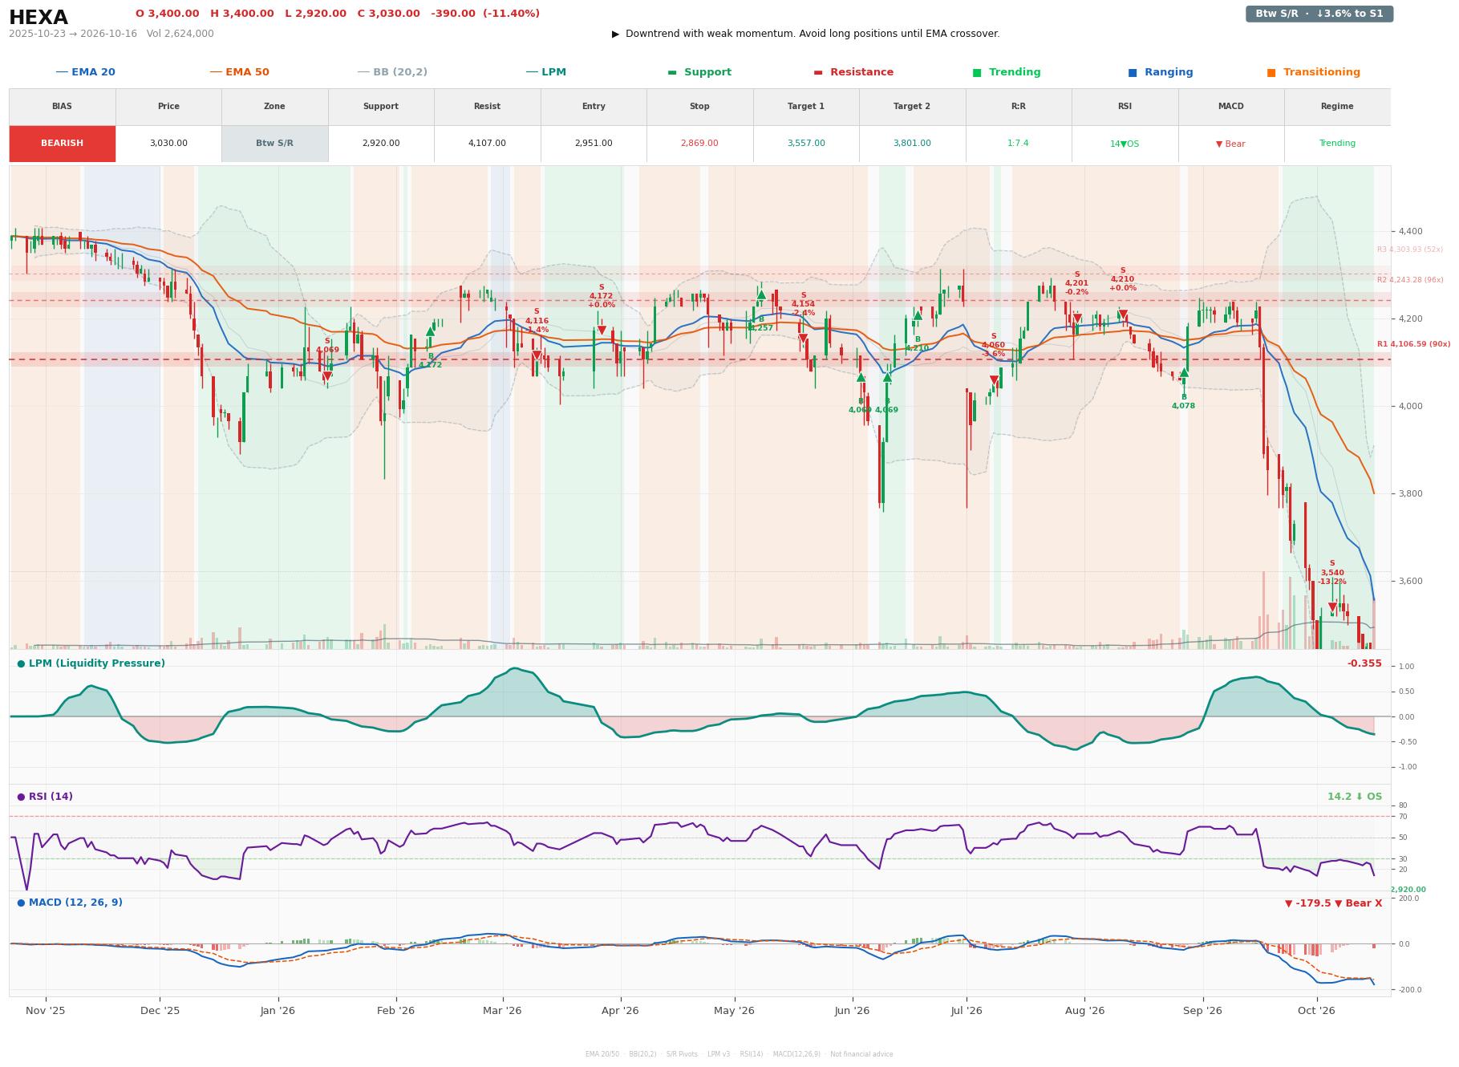Viewport: 1459px width, 1067px height.
Task: Click the R1 4,106.59 (90x) resistance label
Action: pos(1413,344)
